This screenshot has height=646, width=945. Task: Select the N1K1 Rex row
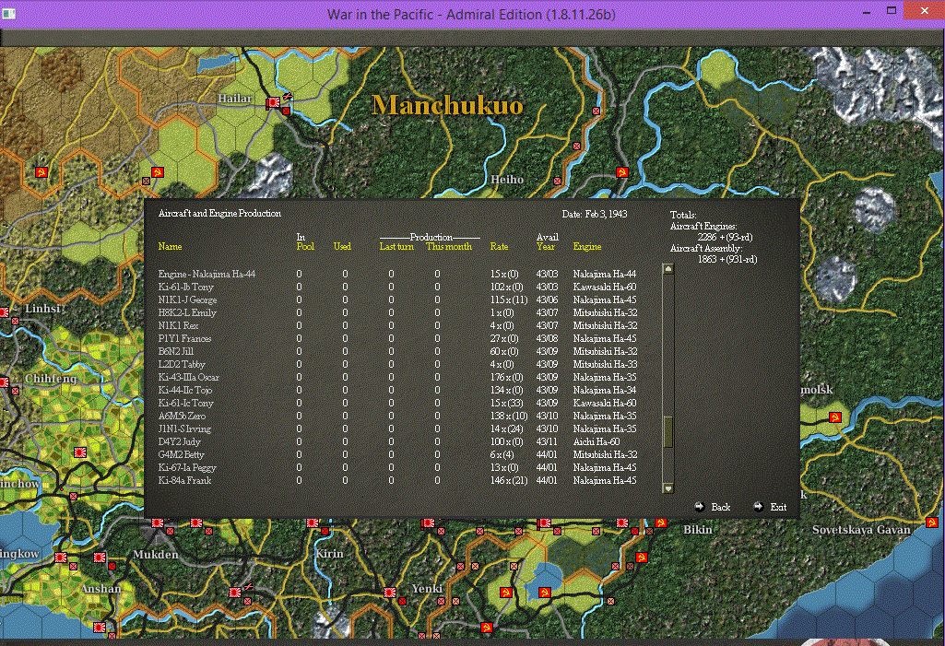click(x=397, y=325)
